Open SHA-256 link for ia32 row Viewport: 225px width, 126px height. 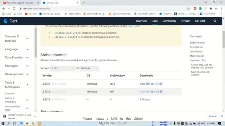157,84
